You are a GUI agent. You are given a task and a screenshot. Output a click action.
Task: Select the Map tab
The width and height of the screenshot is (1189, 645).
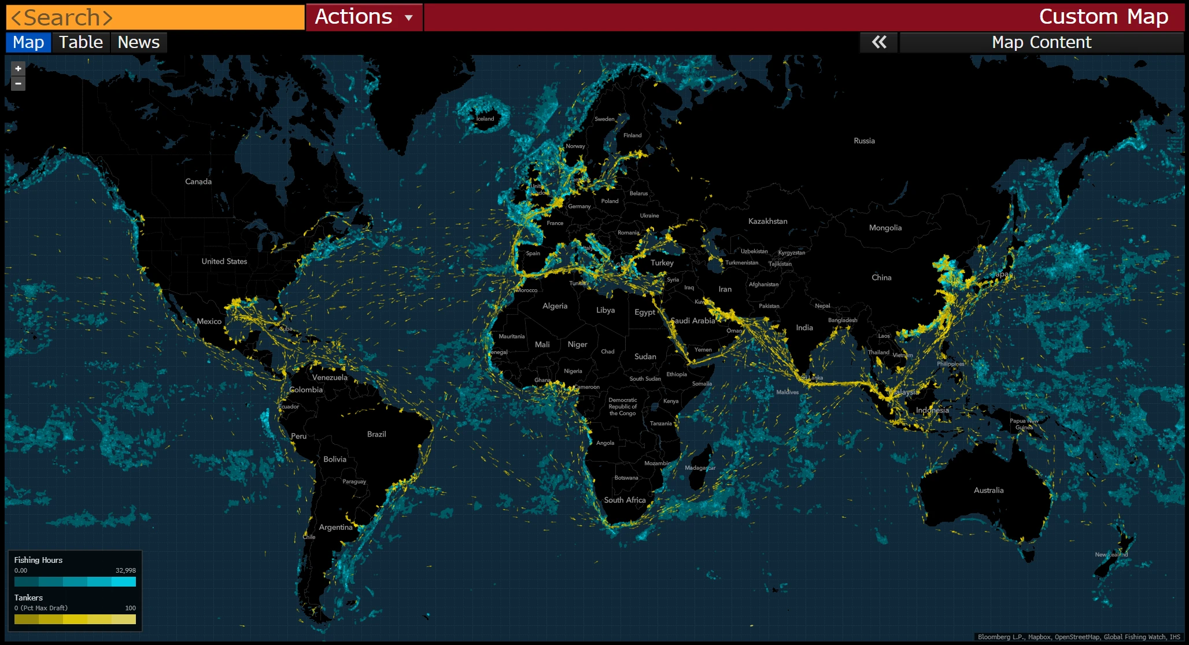click(28, 42)
